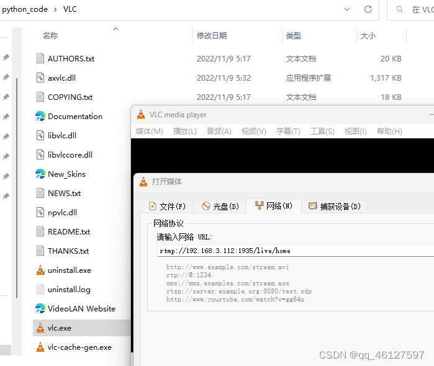The image size is (434, 366).
Task: Sort files by 大小 column header
Action: pos(368,36)
